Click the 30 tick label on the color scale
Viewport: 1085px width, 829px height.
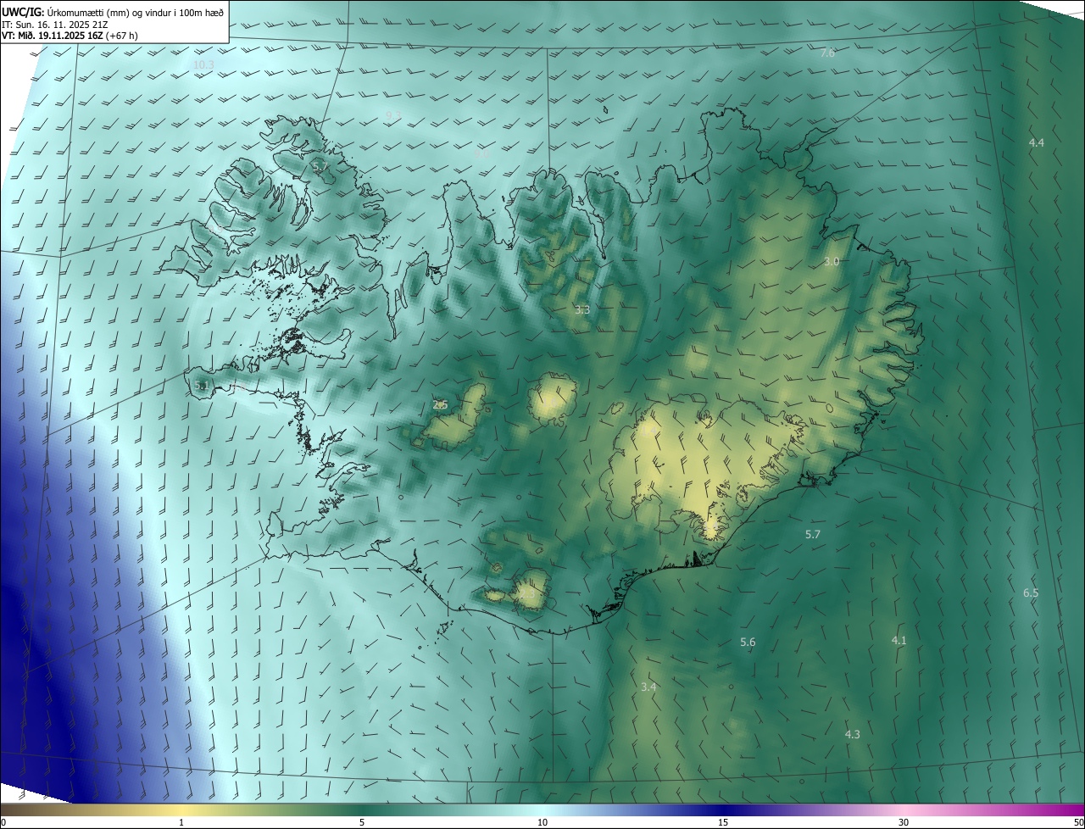click(x=904, y=823)
